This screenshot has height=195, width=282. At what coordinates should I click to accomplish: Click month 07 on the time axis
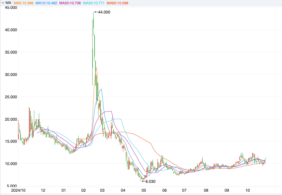point(184,190)
